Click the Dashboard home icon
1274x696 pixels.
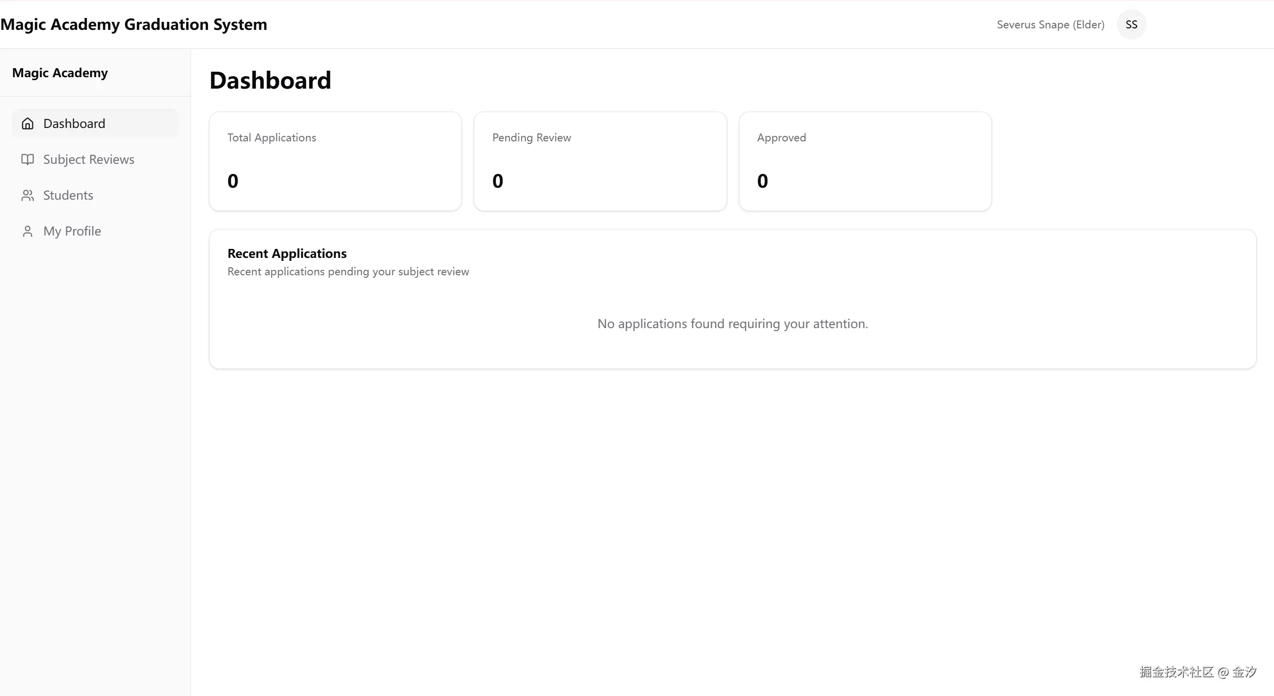pos(28,123)
